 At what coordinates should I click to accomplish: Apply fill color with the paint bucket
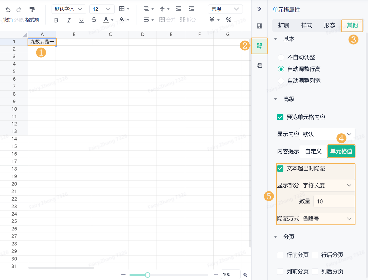point(122,19)
